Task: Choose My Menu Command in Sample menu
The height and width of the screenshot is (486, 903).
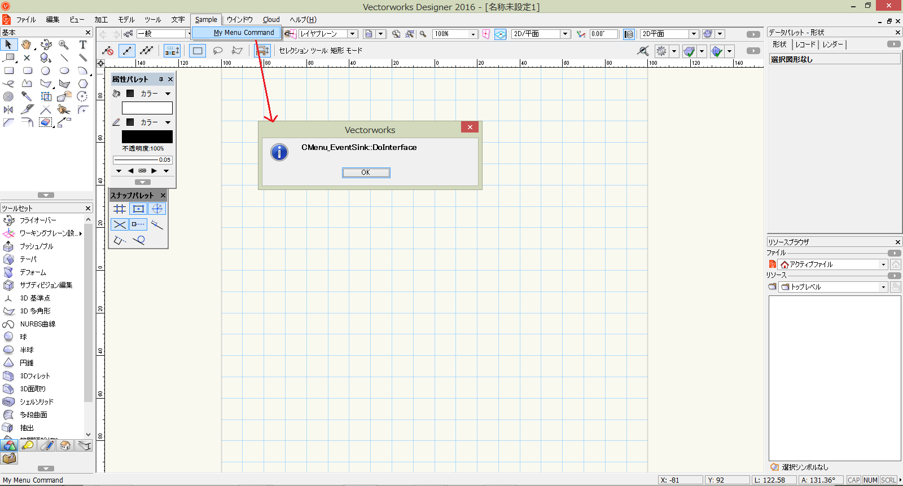Action: tap(236, 33)
